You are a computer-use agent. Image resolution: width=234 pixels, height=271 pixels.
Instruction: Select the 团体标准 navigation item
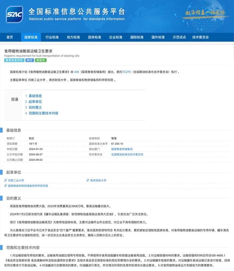pyautogui.click(x=94, y=37)
